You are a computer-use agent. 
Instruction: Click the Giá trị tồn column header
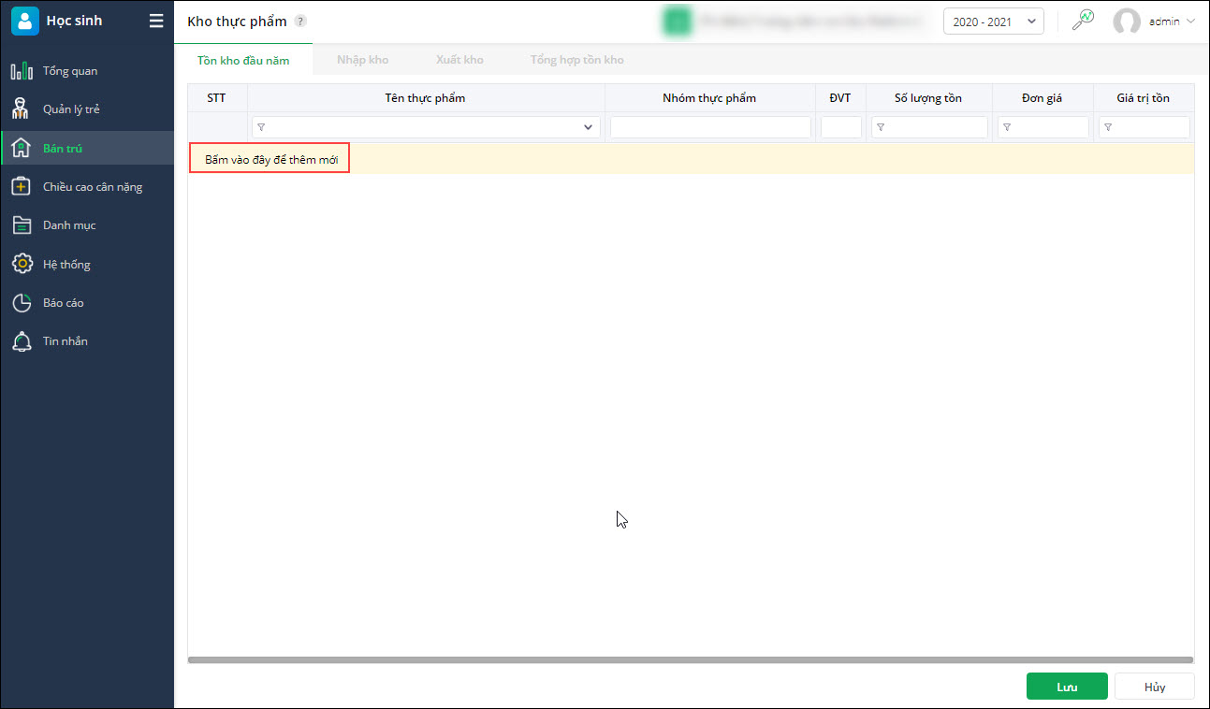click(1144, 98)
